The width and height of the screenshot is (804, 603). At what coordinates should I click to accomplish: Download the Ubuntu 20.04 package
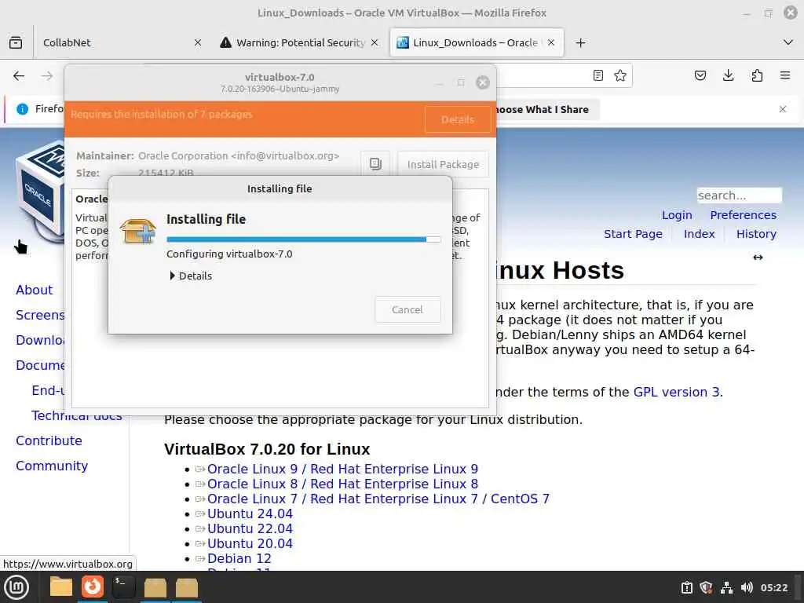tap(250, 543)
